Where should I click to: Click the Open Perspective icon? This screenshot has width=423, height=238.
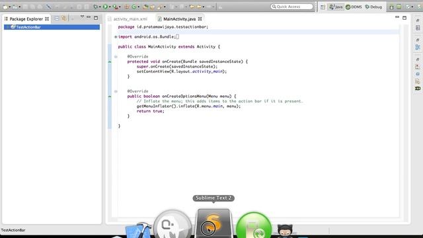(x=323, y=7)
